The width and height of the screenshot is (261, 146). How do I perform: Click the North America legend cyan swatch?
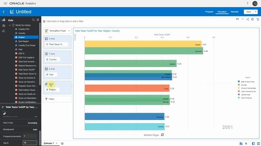[239, 98]
